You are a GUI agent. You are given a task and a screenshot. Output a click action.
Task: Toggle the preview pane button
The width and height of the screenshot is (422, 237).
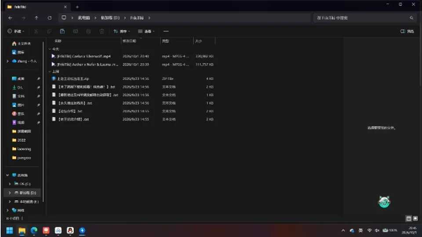click(407, 31)
